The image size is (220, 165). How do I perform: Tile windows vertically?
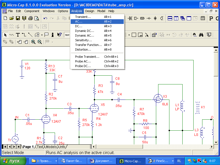click(176, 18)
